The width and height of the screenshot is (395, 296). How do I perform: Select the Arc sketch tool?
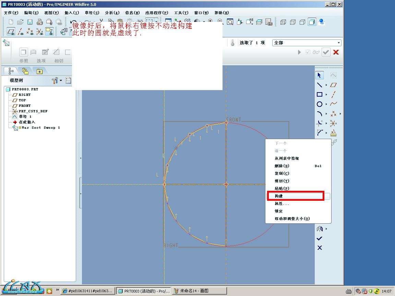click(320, 114)
